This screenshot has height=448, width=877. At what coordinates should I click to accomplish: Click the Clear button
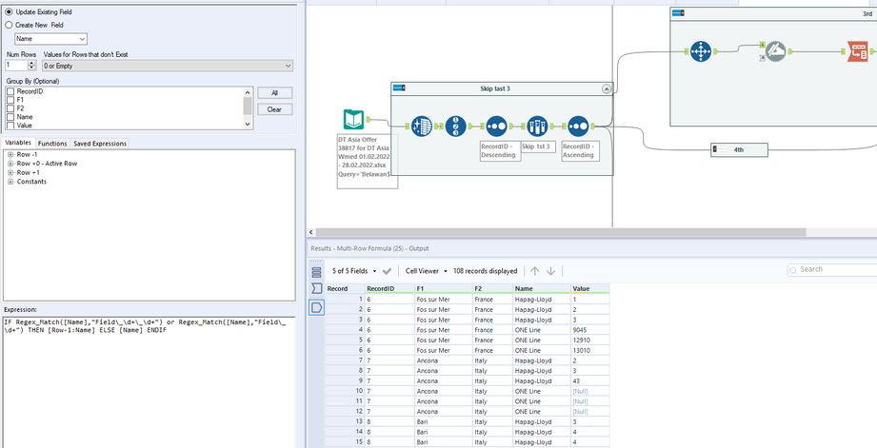tap(274, 109)
